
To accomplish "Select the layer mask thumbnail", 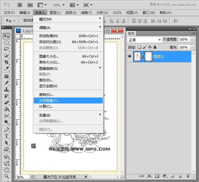I will [148, 56].
